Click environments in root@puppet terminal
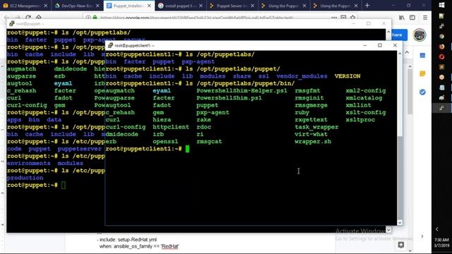The image size is (452, 254). [x=28, y=163]
